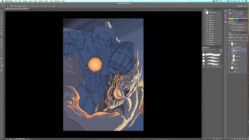Screen dimensions: 249x140
Task: Open the brush preset picker in options bar
Action: (7, 6)
